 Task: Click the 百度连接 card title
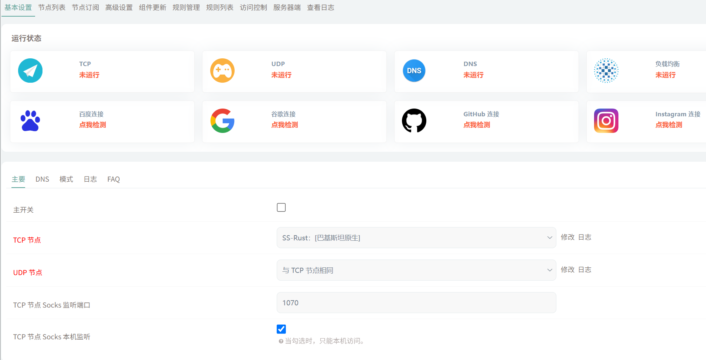91,114
